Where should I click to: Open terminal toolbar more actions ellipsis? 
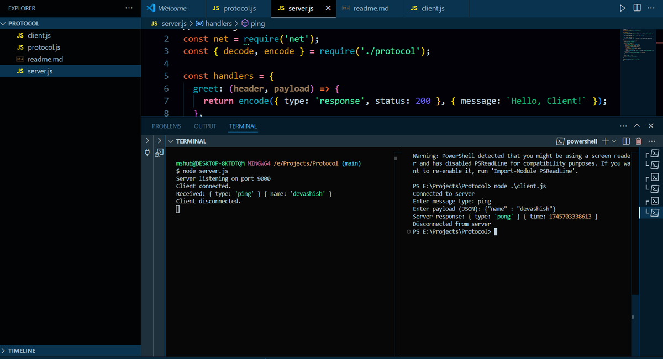(651, 141)
